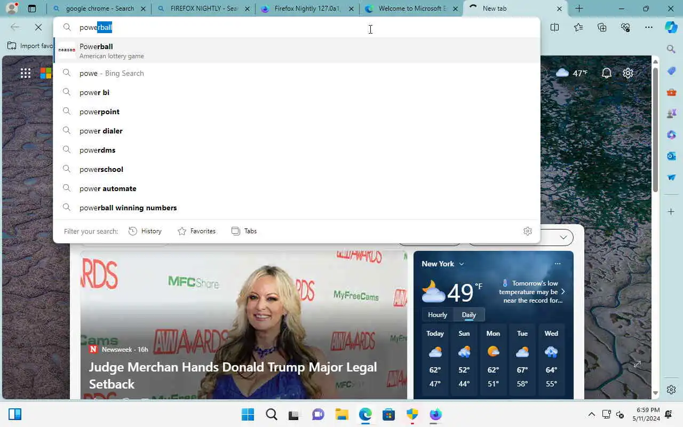Open Judge Merchan news headline
This screenshot has width=683, height=427.
[x=233, y=375]
